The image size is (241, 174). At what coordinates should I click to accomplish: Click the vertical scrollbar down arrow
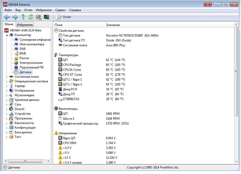236,162
